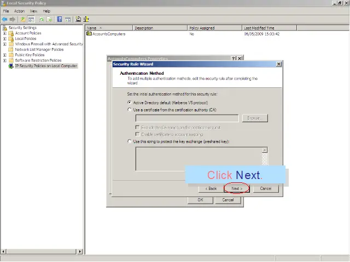Click Cancel in AccountsComputers Properties dialog
Viewport: 350px width, 262px height.
pos(228,200)
